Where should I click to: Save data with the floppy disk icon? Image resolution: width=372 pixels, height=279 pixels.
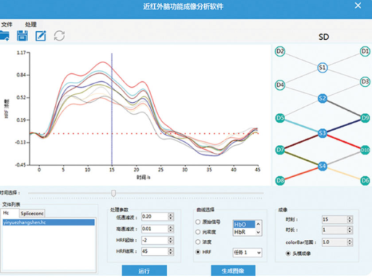(x=22, y=36)
